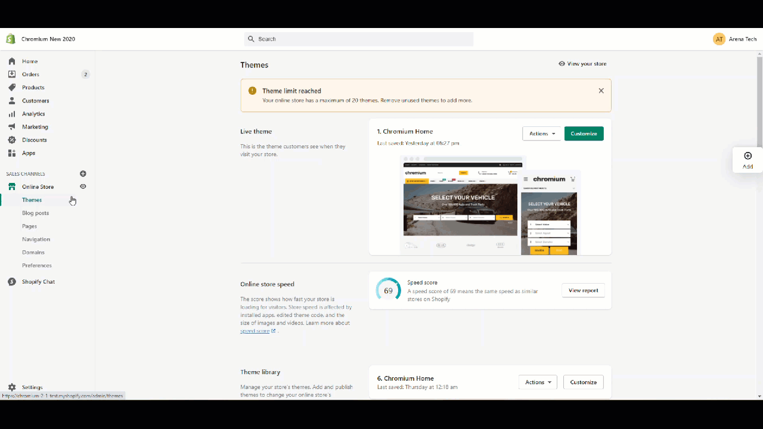
Task: View online store eye icon
Action: coord(83,186)
